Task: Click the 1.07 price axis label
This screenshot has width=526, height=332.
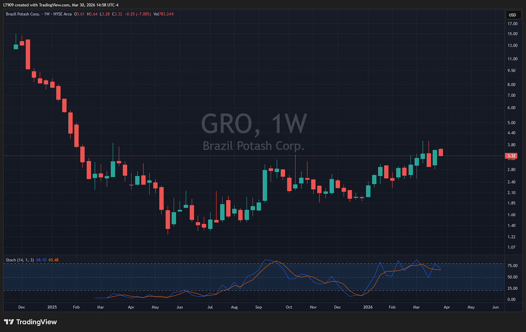Action: coord(512,247)
